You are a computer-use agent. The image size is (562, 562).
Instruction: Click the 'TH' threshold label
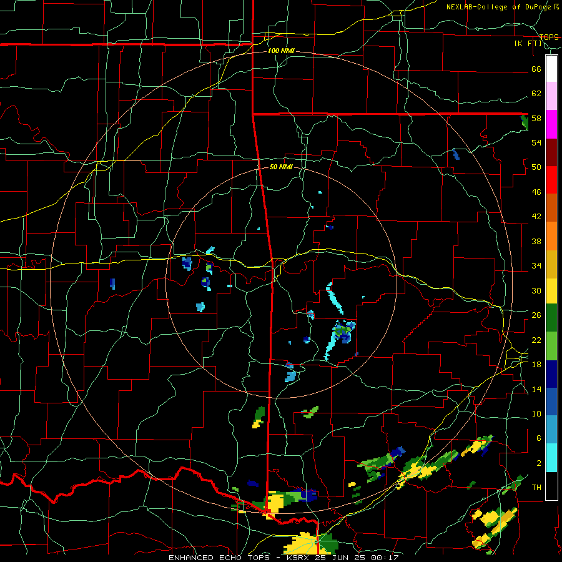[x=536, y=487]
